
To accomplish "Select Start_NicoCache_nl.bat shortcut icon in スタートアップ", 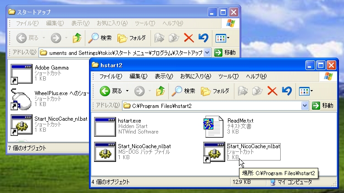I will 22,125.
